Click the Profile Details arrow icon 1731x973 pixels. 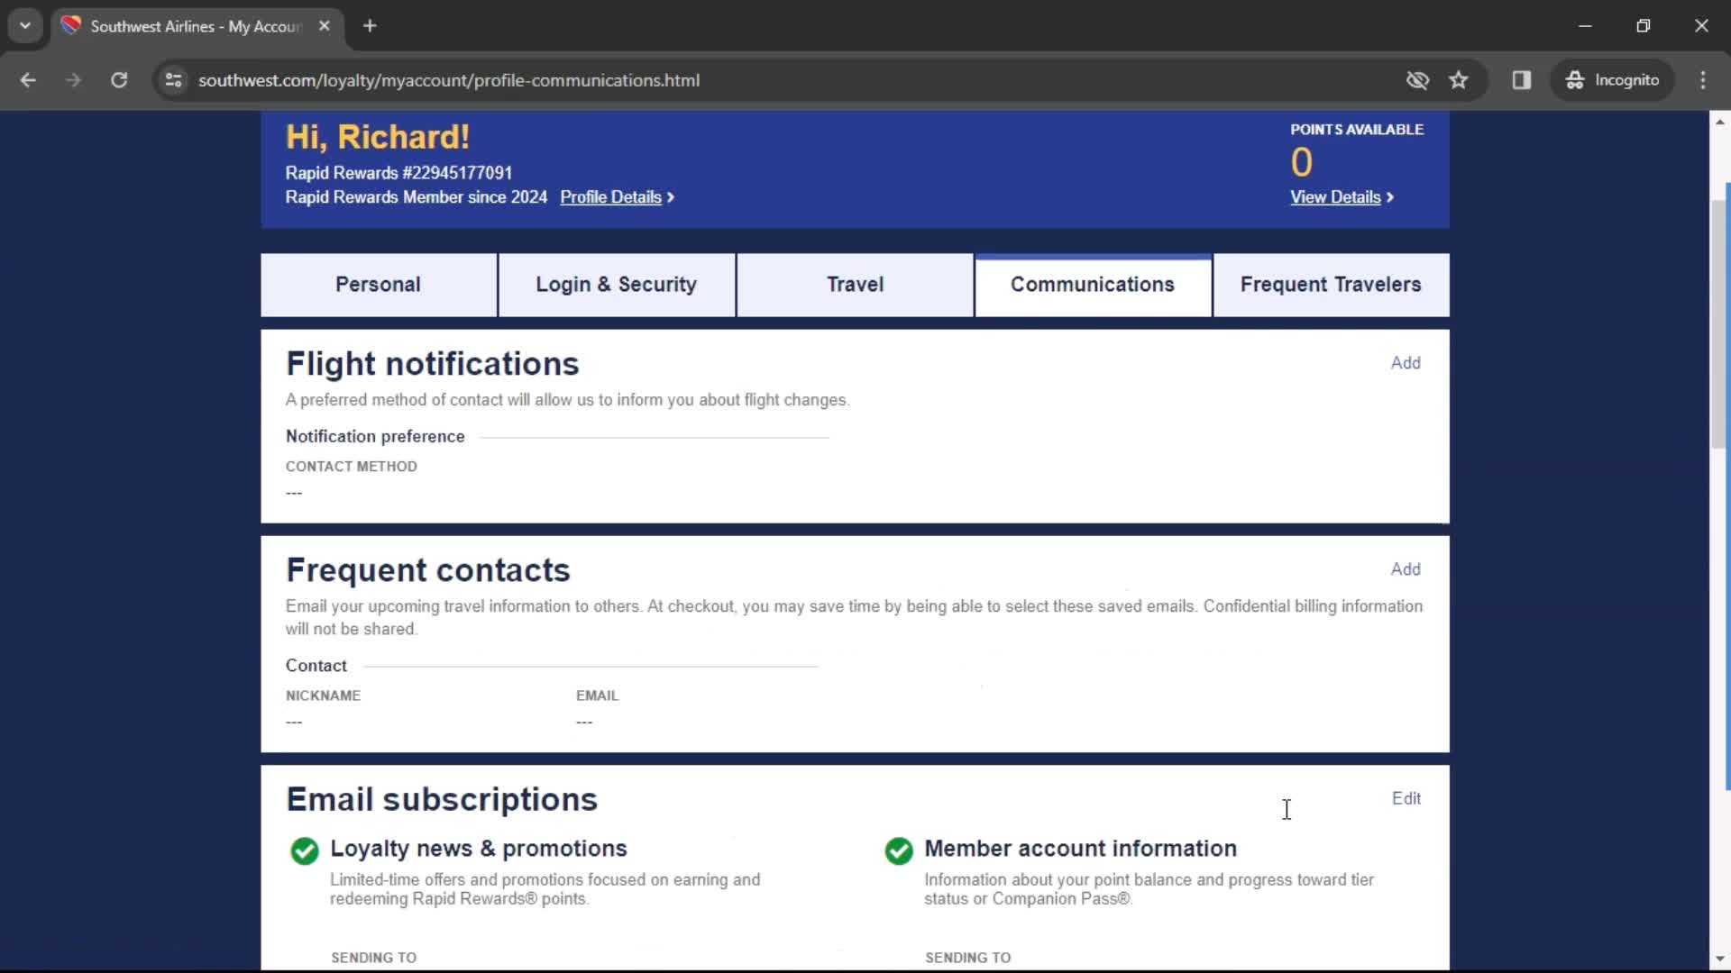pos(671,197)
